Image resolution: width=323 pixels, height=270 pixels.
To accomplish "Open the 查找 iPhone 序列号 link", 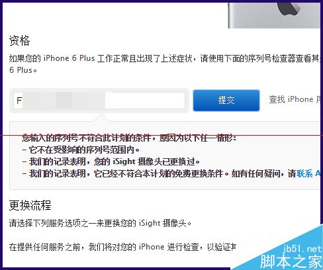I will tap(295, 99).
